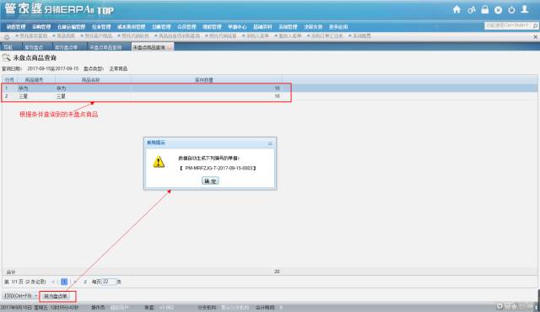This screenshot has width=540, height=312.
Task: Open the user profile icon
Action: [525, 9]
